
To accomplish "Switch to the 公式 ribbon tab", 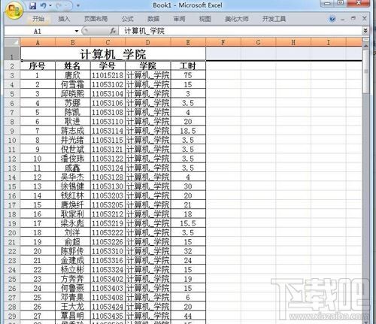I will click(128, 19).
